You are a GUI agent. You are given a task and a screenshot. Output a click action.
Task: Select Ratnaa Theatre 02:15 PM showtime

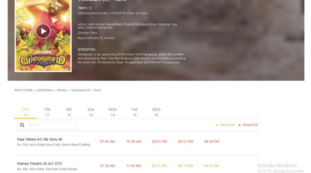tap(160, 166)
